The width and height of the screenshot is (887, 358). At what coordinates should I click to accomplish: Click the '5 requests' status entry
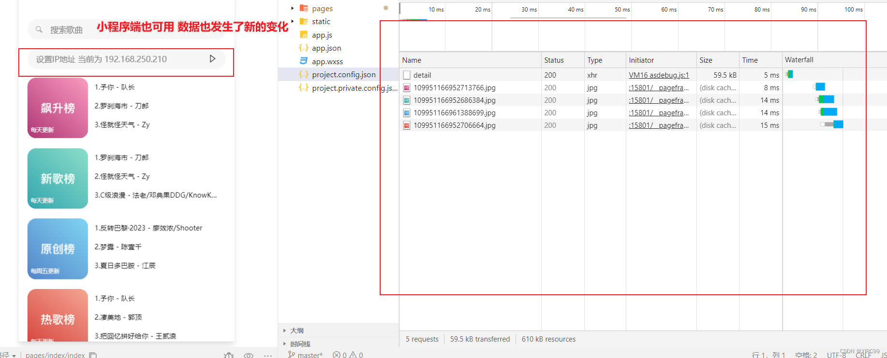click(x=422, y=339)
